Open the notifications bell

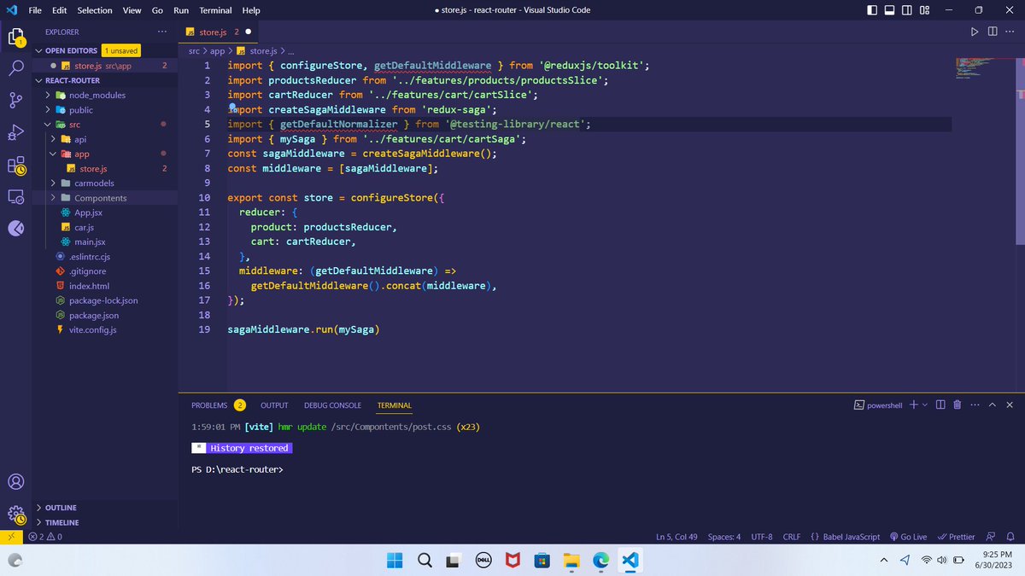point(1011,537)
